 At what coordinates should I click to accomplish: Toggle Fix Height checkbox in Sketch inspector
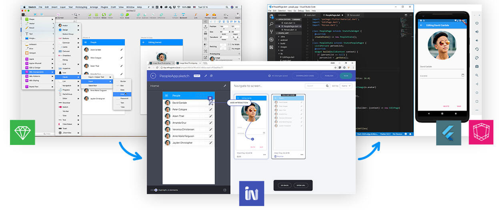click(x=229, y=49)
